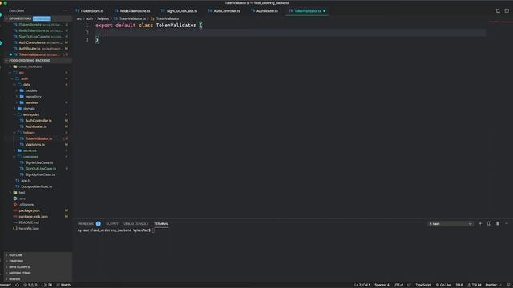The height and width of the screenshot is (288, 513).
Task: Open package-lock.json in the file tree
Action: [33, 217]
